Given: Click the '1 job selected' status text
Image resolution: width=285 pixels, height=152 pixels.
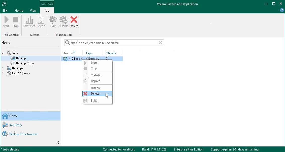Looking at the screenshot, I should 10,149.
